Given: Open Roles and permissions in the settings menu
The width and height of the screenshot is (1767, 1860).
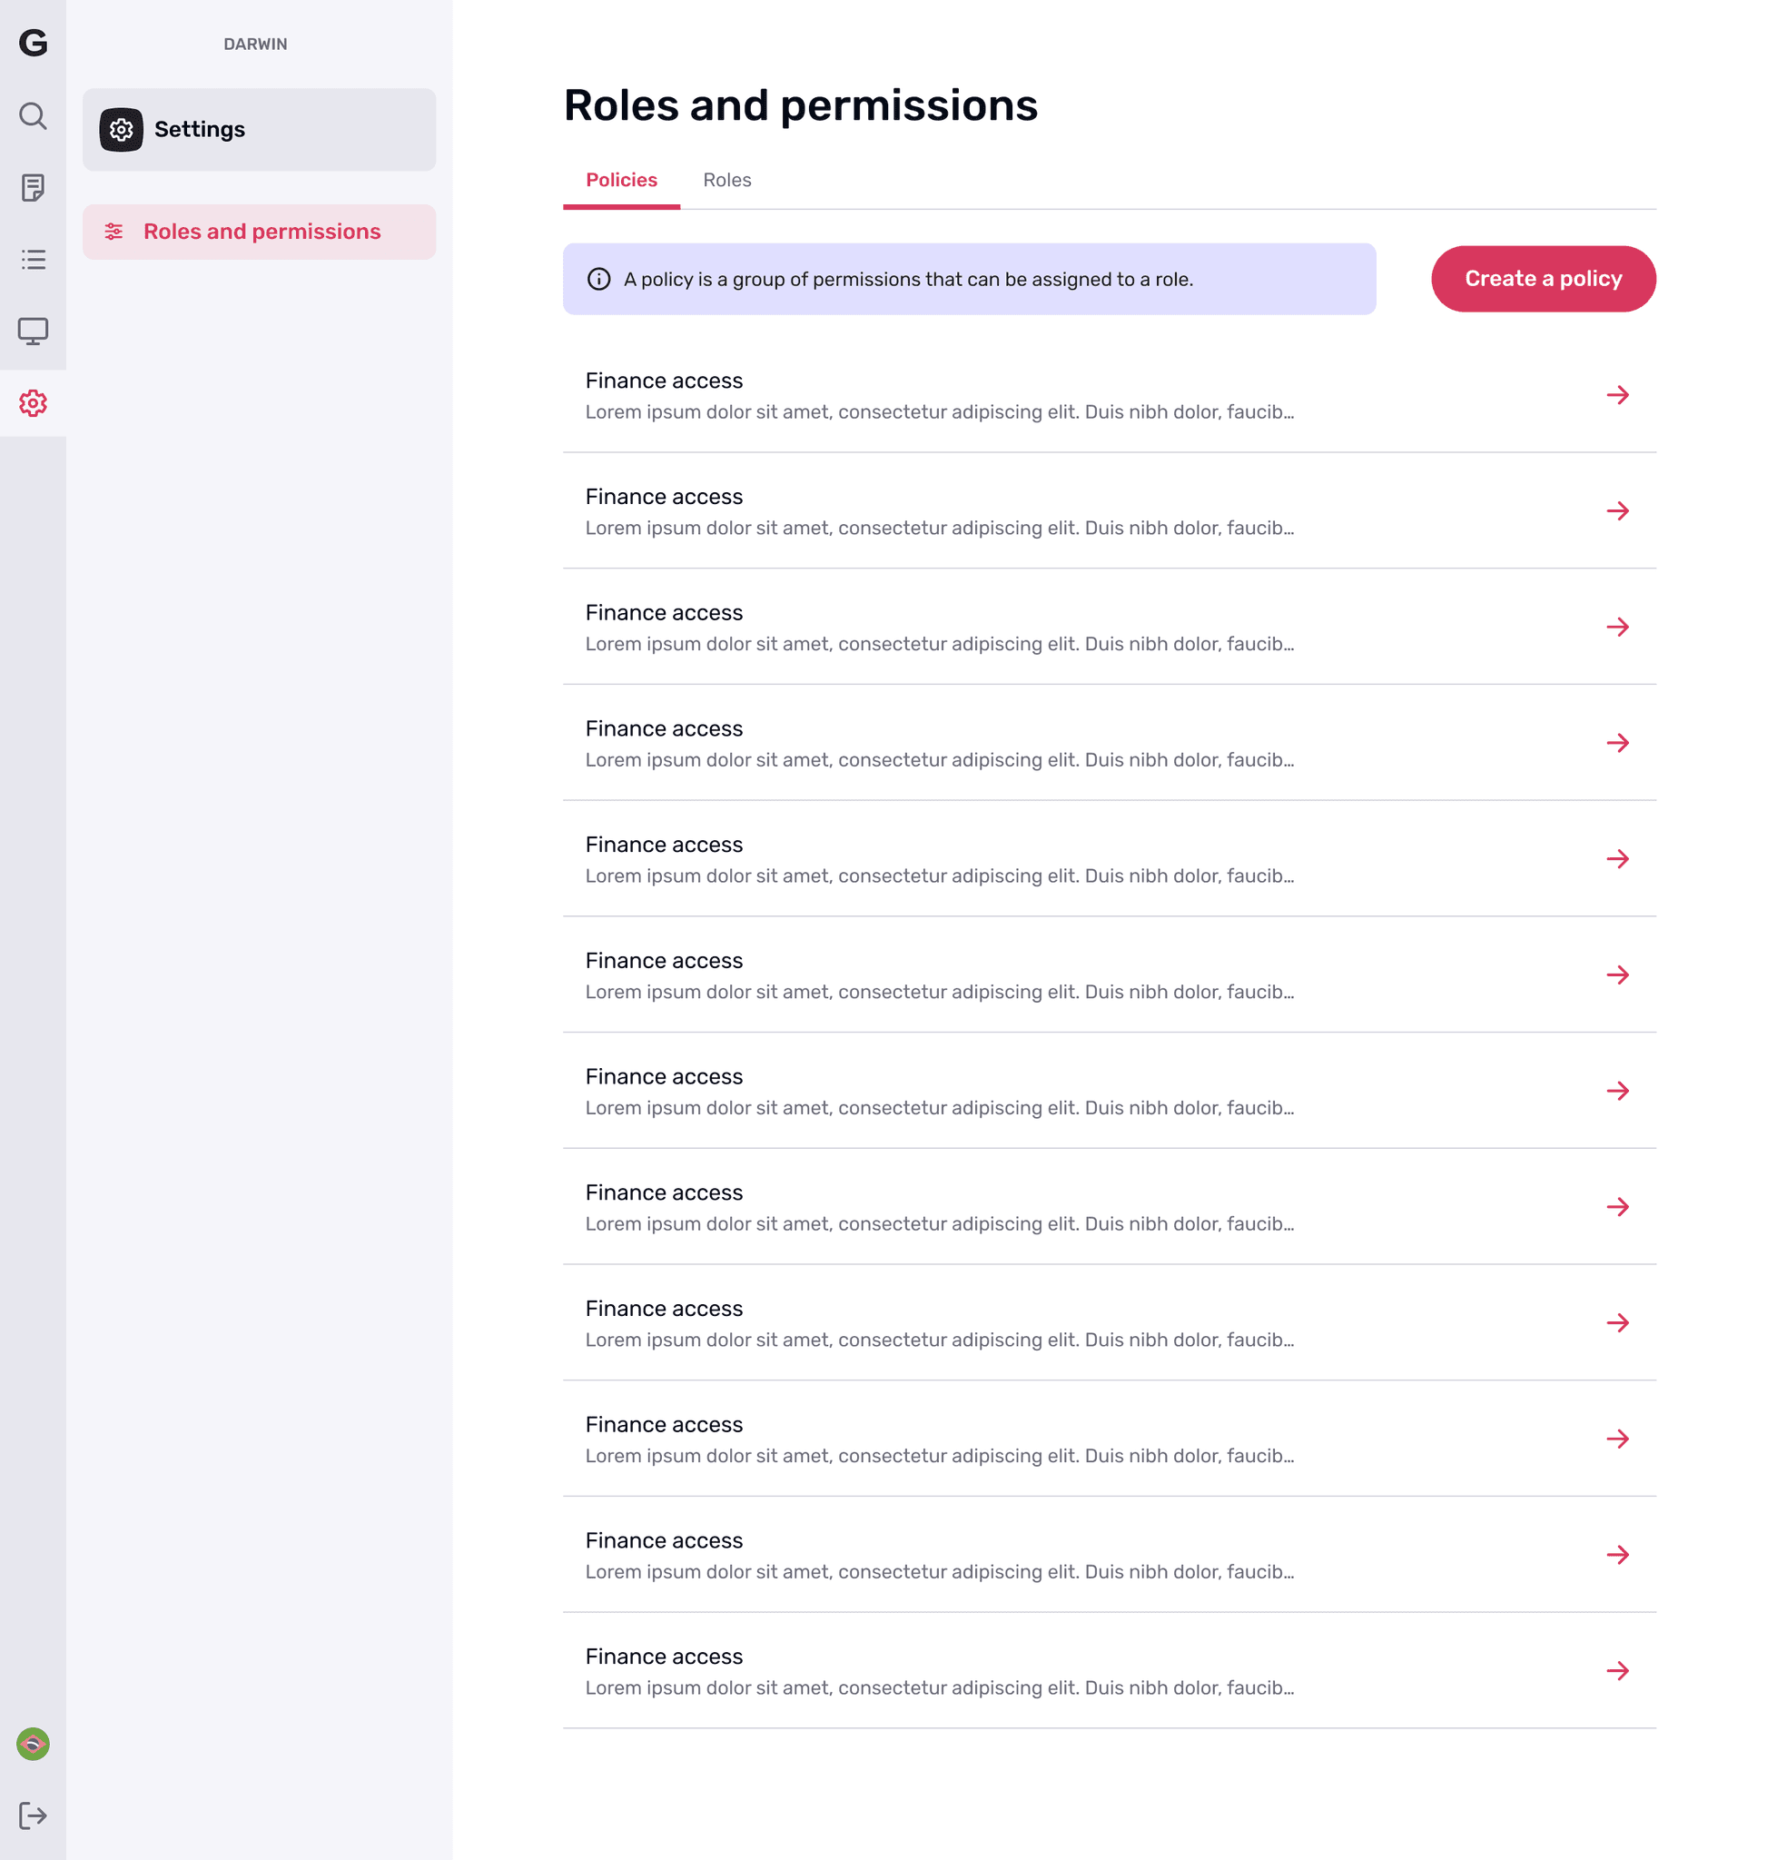Looking at the screenshot, I should pyautogui.click(x=259, y=232).
